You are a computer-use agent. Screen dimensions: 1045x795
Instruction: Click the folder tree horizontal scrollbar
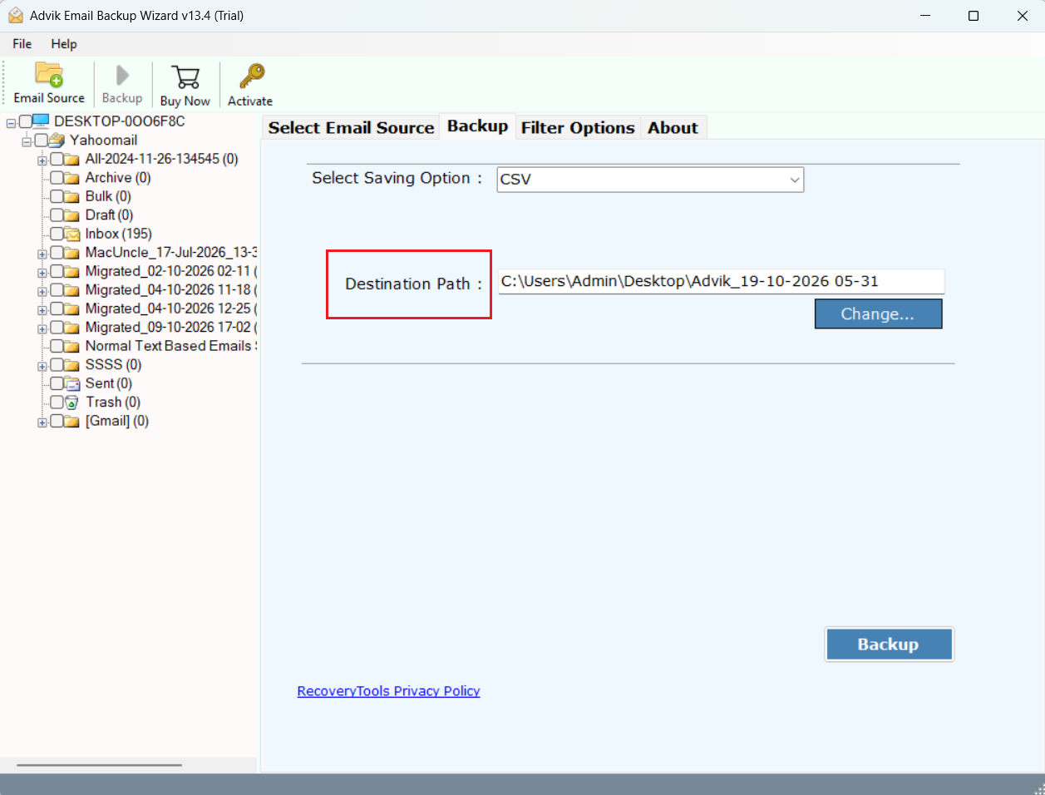pyautogui.click(x=99, y=764)
